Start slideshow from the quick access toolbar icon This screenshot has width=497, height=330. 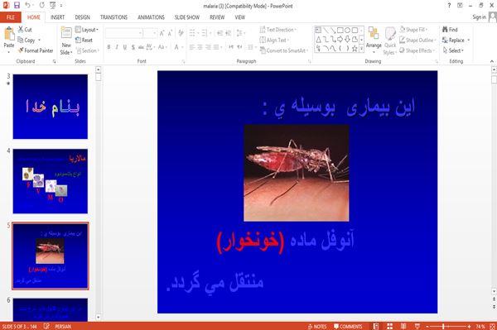[x=53, y=6]
